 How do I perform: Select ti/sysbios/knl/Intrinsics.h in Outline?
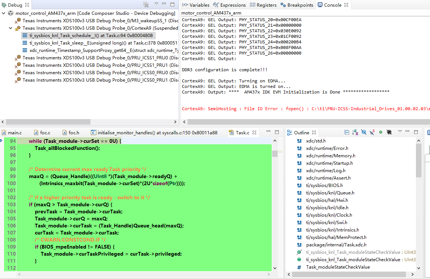(x=333, y=230)
